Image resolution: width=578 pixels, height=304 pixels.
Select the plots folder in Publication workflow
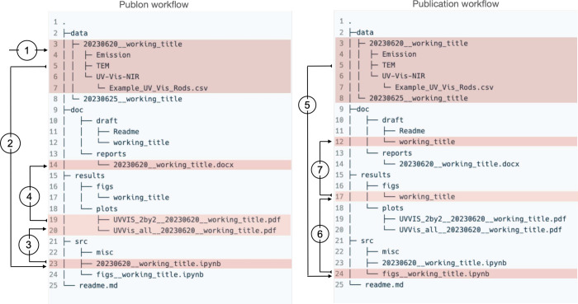tap(392, 208)
